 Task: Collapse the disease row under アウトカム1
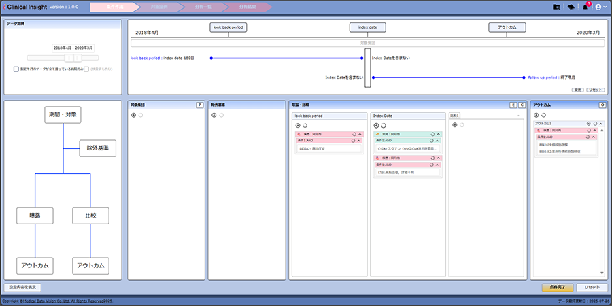(595, 131)
